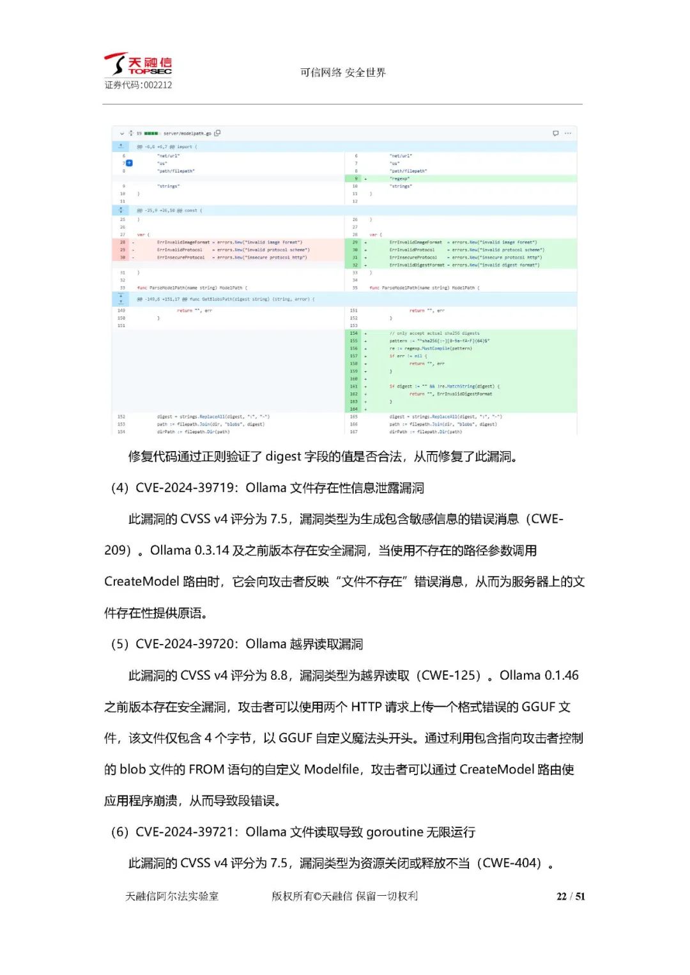Click the line '应用程序崩溃，从而导致段错误。'

click(193, 801)
